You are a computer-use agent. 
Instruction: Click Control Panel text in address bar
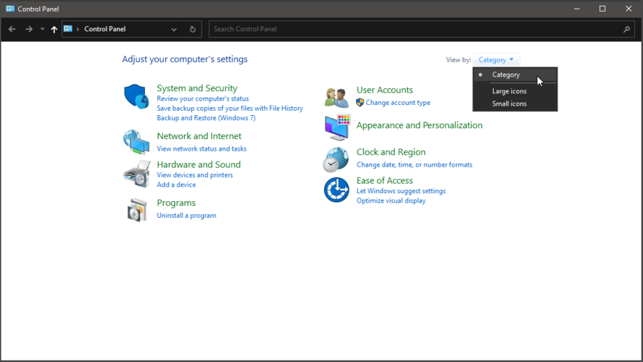(104, 29)
